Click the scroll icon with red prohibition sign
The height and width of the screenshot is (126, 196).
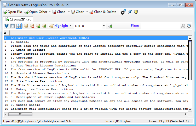(x=32, y=26)
